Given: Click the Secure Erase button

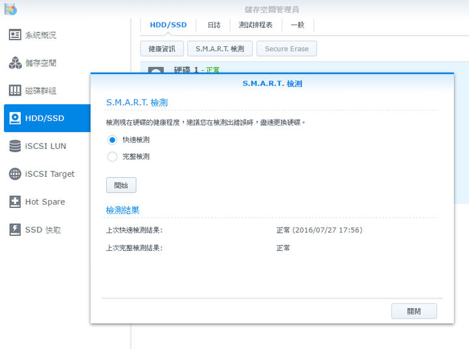Looking at the screenshot, I should (x=287, y=49).
